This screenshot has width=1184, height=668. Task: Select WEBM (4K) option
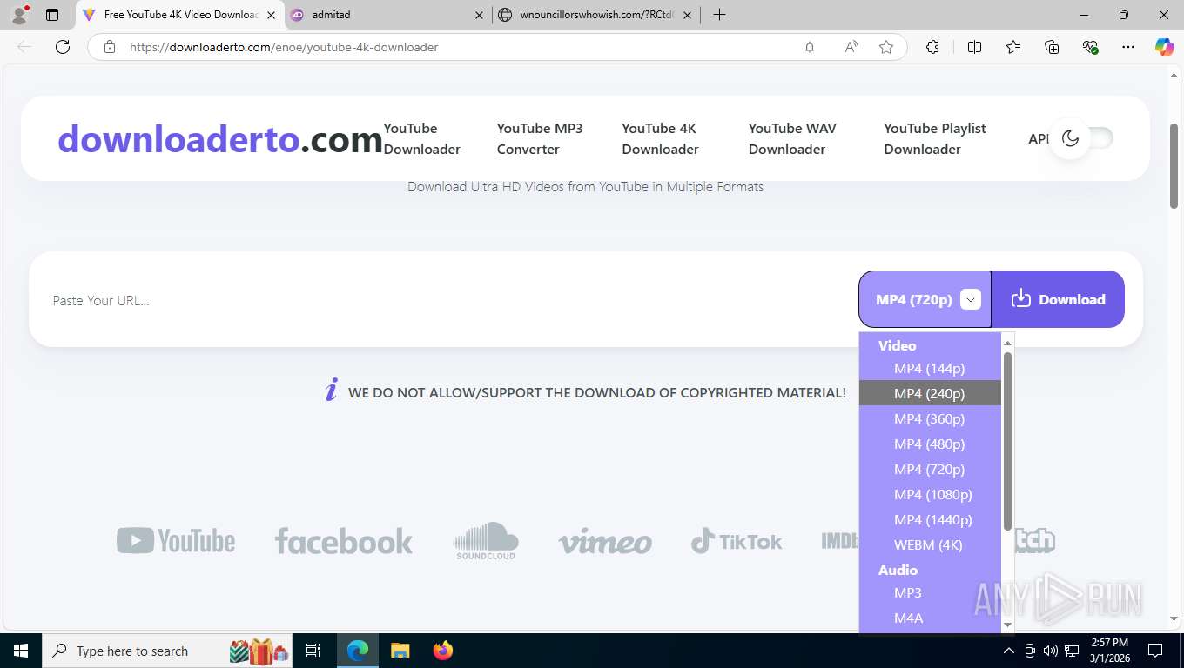pos(928,544)
